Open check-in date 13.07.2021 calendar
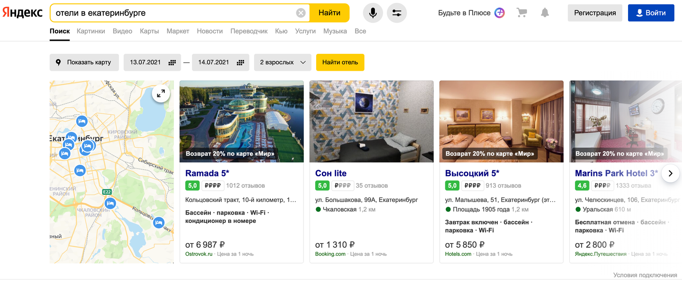The height and width of the screenshot is (281, 682). (x=152, y=62)
